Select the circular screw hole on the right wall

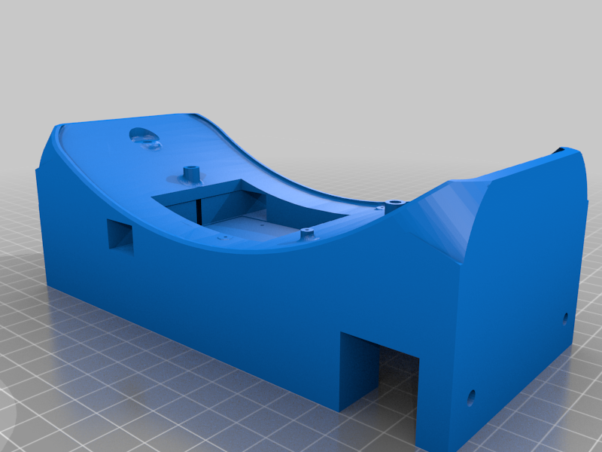564,316
